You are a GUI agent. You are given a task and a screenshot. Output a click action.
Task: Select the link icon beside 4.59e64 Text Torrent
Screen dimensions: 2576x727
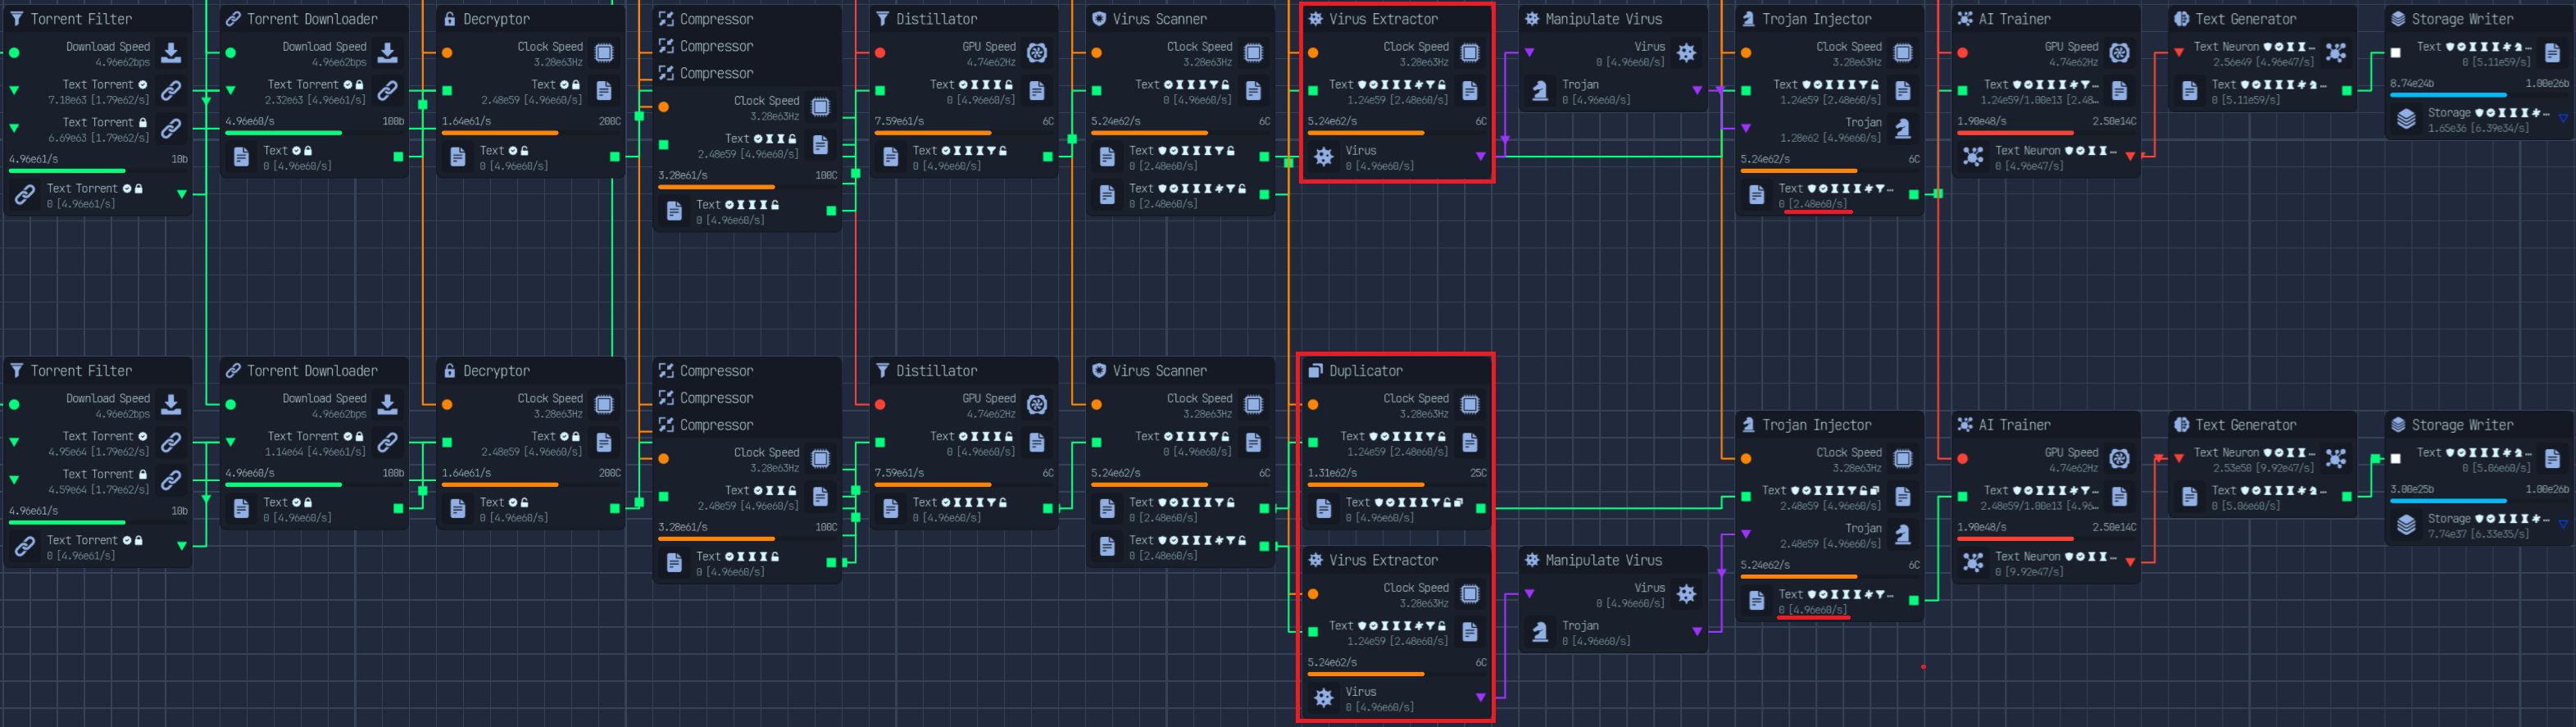[171, 481]
